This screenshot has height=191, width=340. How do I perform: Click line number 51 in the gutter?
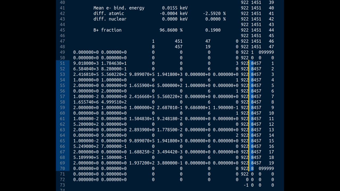click(62, 63)
